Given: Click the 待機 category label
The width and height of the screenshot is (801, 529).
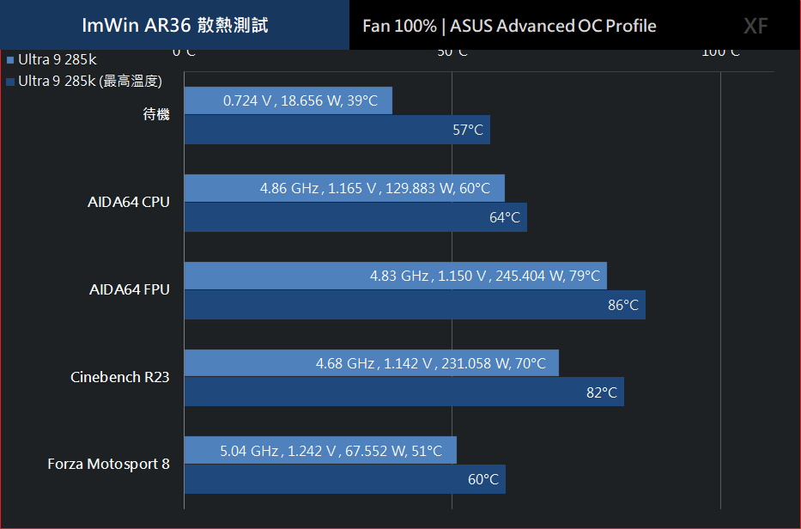Looking at the screenshot, I should pyautogui.click(x=156, y=114).
